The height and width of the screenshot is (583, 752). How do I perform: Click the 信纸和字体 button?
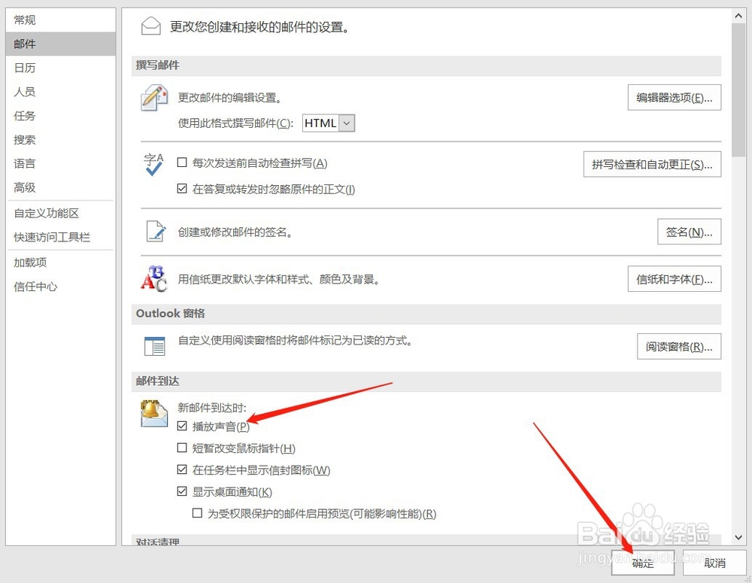pyautogui.click(x=675, y=279)
